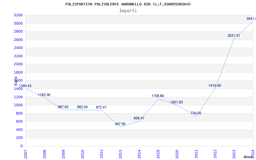Click the 'Euro' y-axis title
This screenshot has height=160, width=256.
point(16,81)
